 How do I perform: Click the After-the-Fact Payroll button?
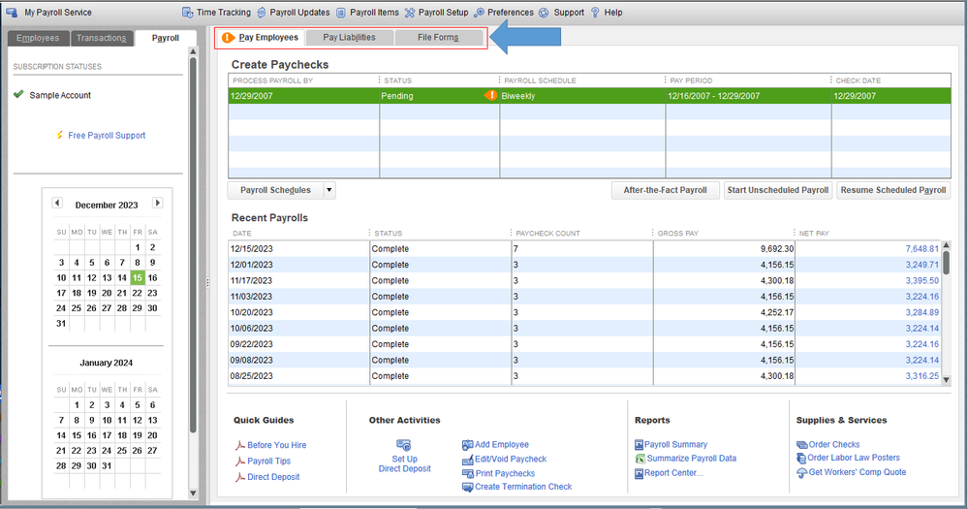click(x=665, y=190)
